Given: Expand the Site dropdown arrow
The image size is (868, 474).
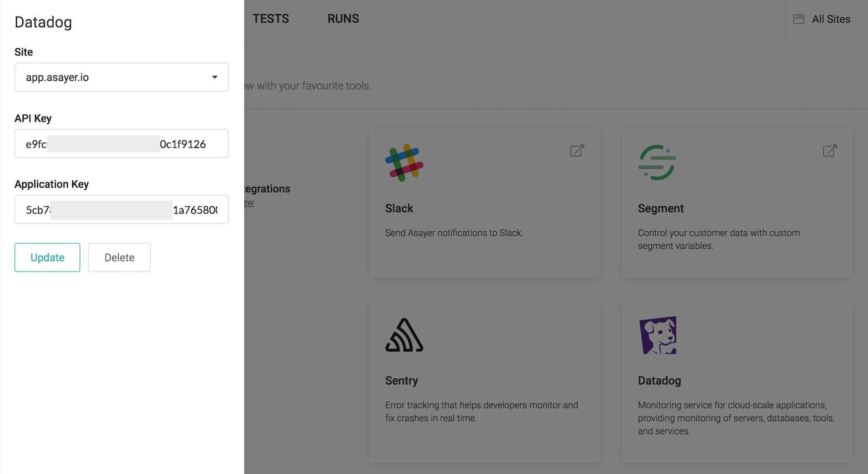Looking at the screenshot, I should click(x=215, y=77).
